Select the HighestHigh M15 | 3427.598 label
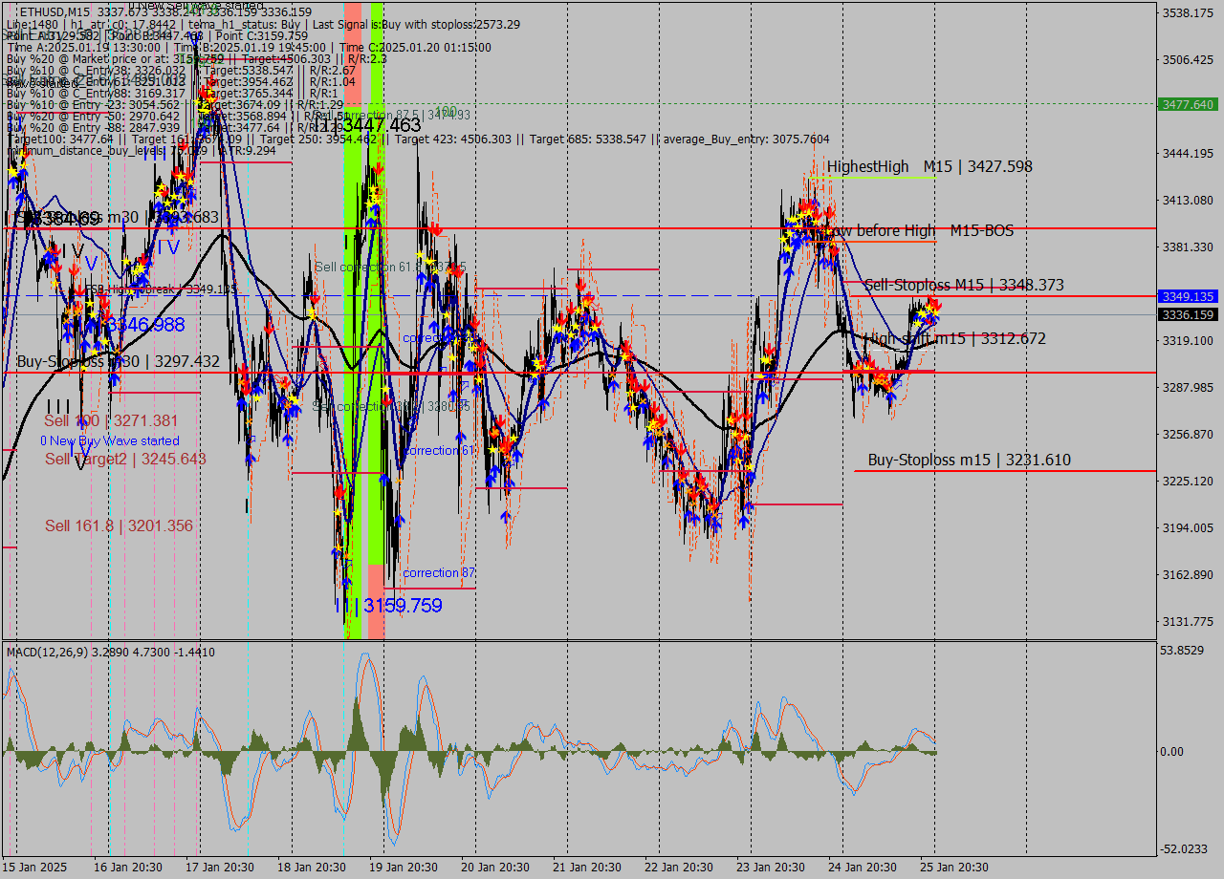Image resolution: width=1224 pixels, height=879 pixels. tap(929, 166)
